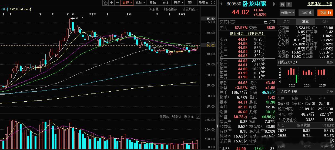335x150 pixels.
Task: Zoom out chart with minus icon
Action: [x=117, y=3]
